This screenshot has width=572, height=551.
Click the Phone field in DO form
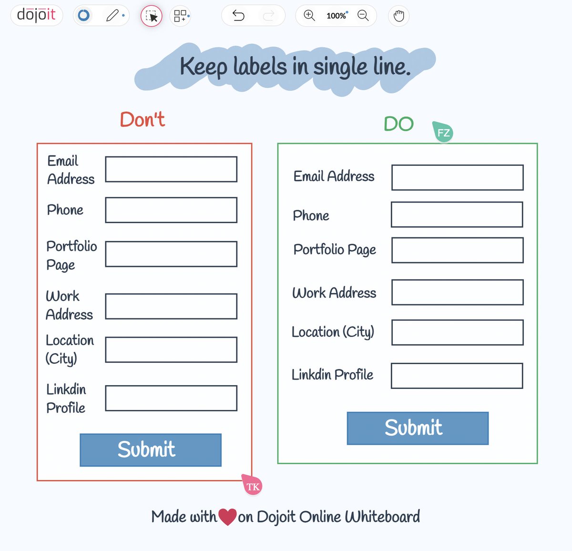457,214
